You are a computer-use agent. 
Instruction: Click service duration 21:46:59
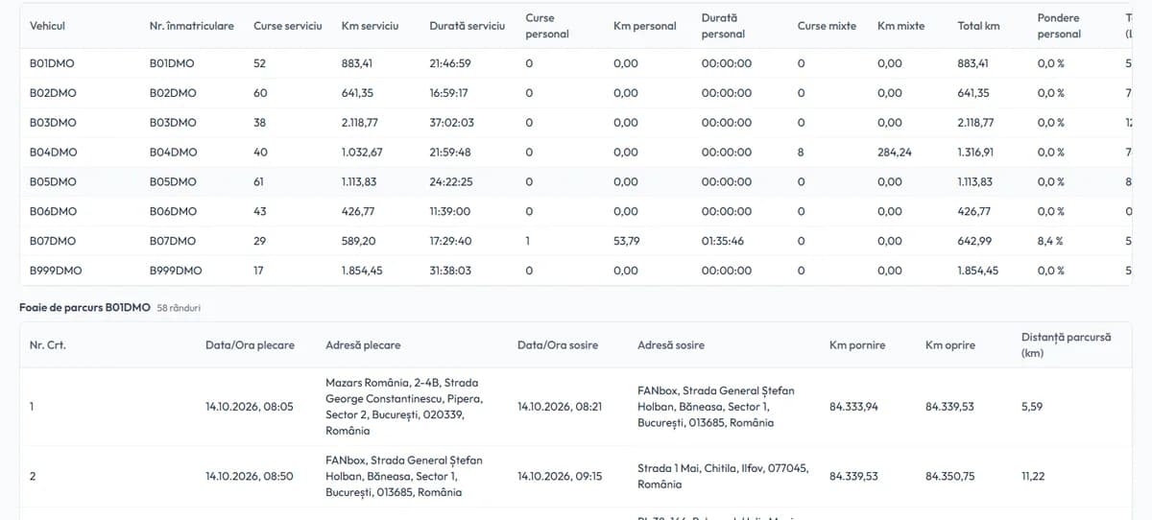[450, 63]
